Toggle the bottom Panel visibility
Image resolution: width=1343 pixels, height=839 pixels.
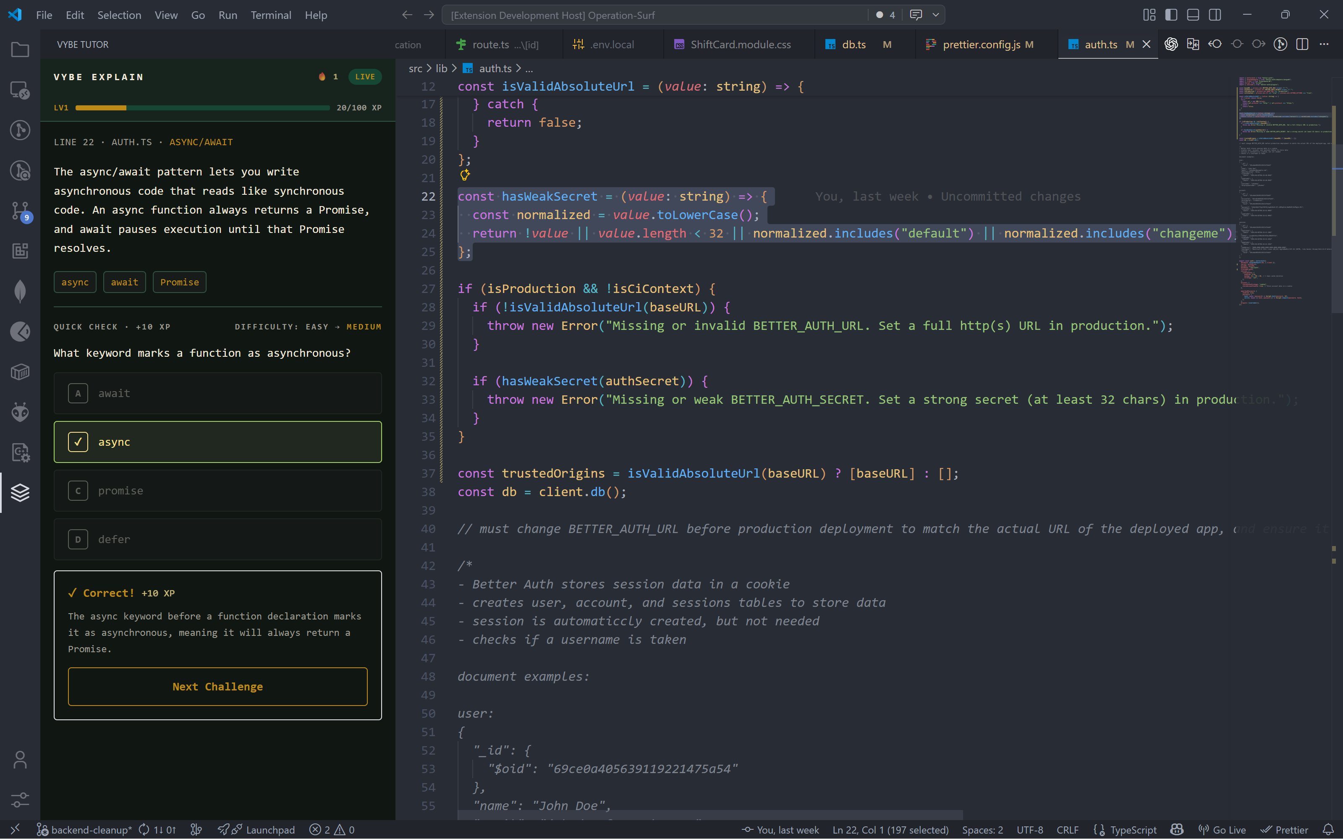coord(1193,15)
